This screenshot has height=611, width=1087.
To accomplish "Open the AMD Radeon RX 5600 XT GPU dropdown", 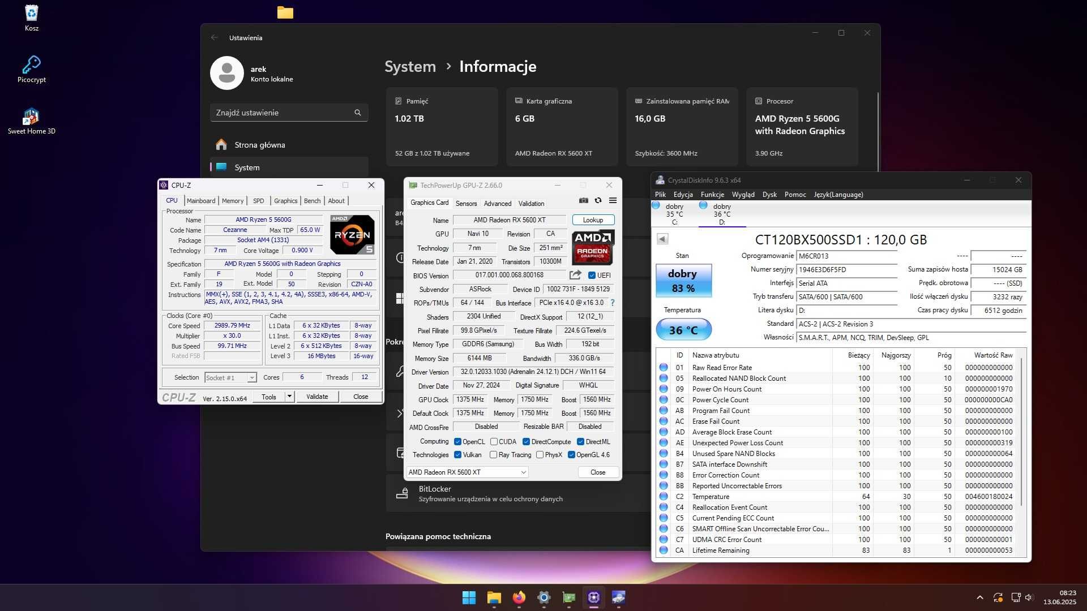I will tap(468, 472).
